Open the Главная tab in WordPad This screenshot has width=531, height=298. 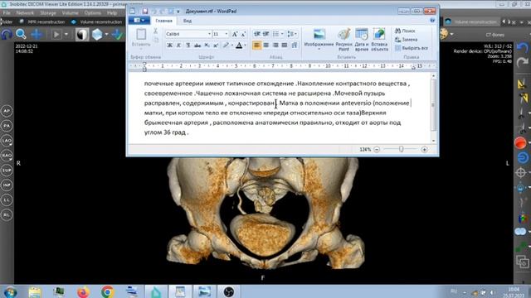pos(164,21)
